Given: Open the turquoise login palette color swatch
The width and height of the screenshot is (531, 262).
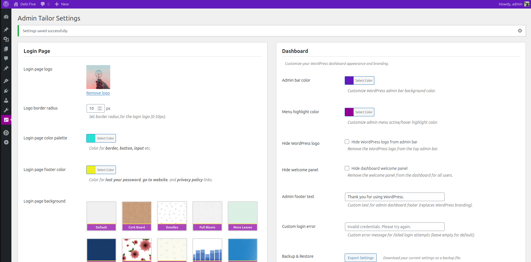Looking at the screenshot, I should point(91,138).
